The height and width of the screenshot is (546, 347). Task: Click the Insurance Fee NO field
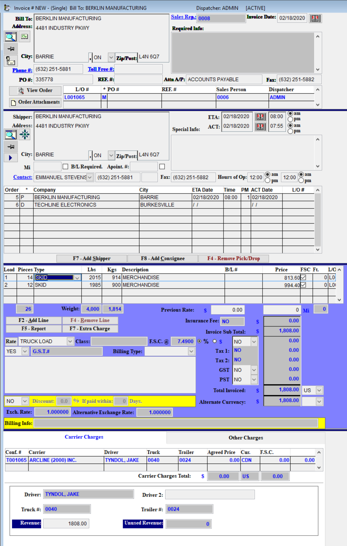(x=232, y=321)
